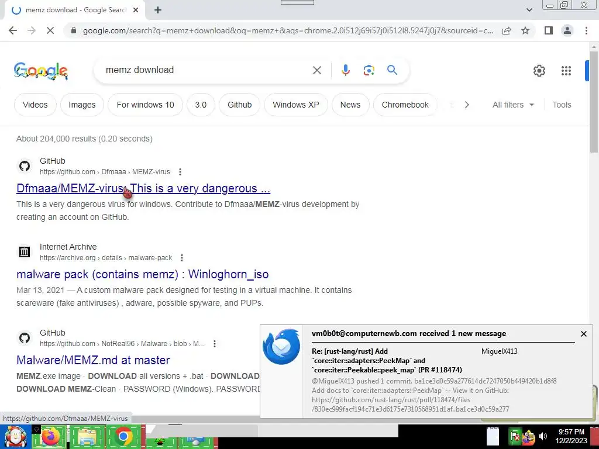Show more filter chips with the arrow
Image resolution: width=599 pixels, height=449 pixels.
click(x=466, y=105)
